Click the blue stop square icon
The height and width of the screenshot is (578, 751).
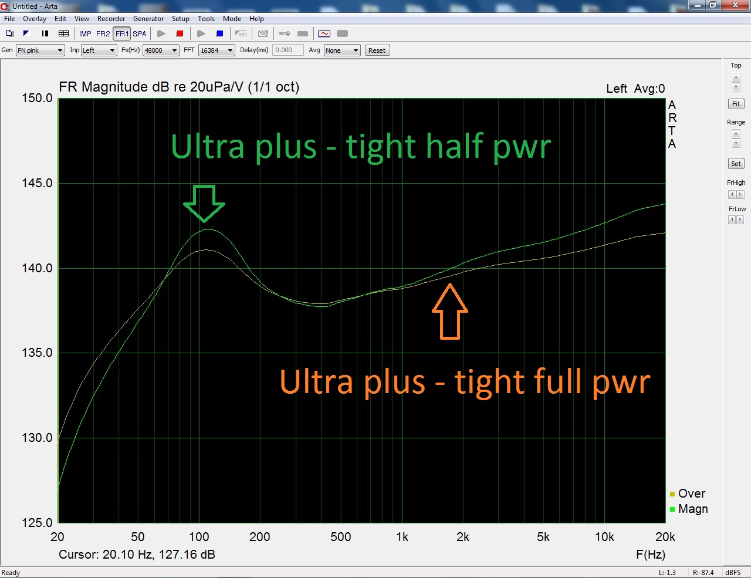220,33
